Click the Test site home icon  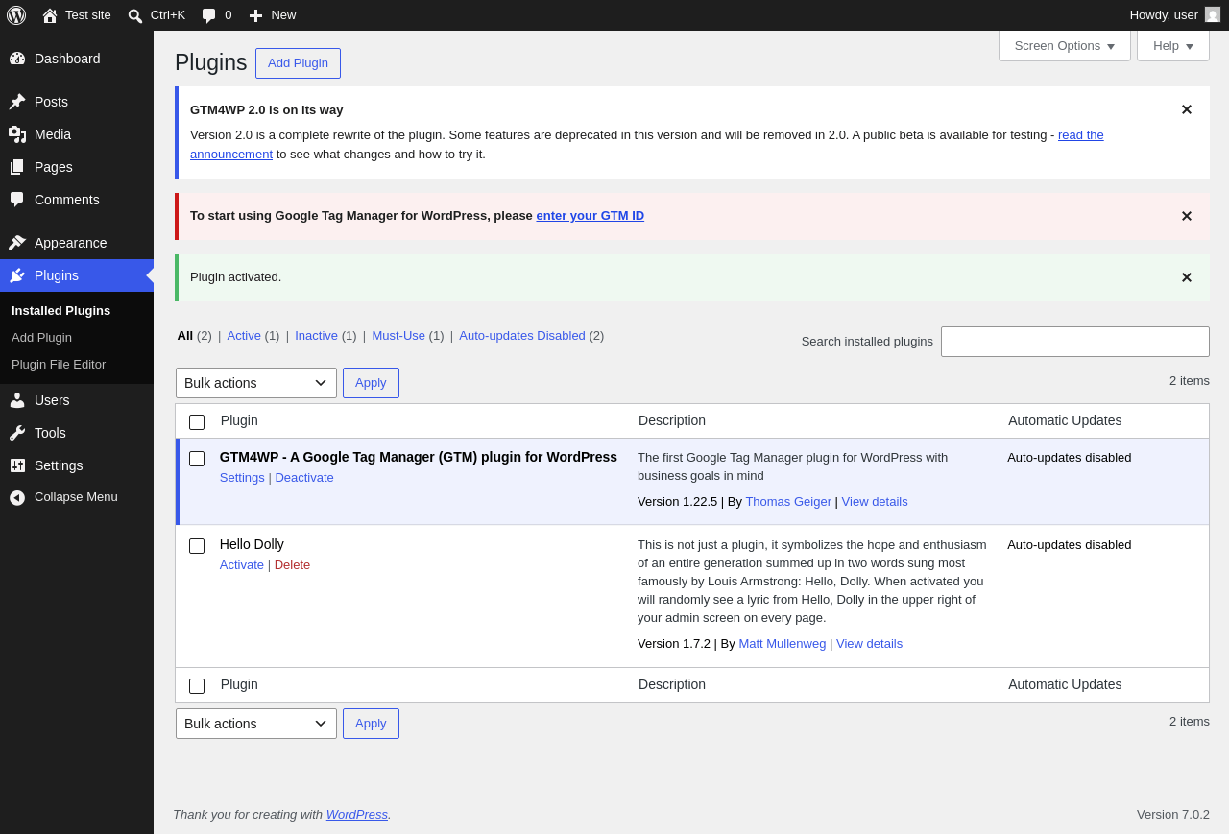50,15
